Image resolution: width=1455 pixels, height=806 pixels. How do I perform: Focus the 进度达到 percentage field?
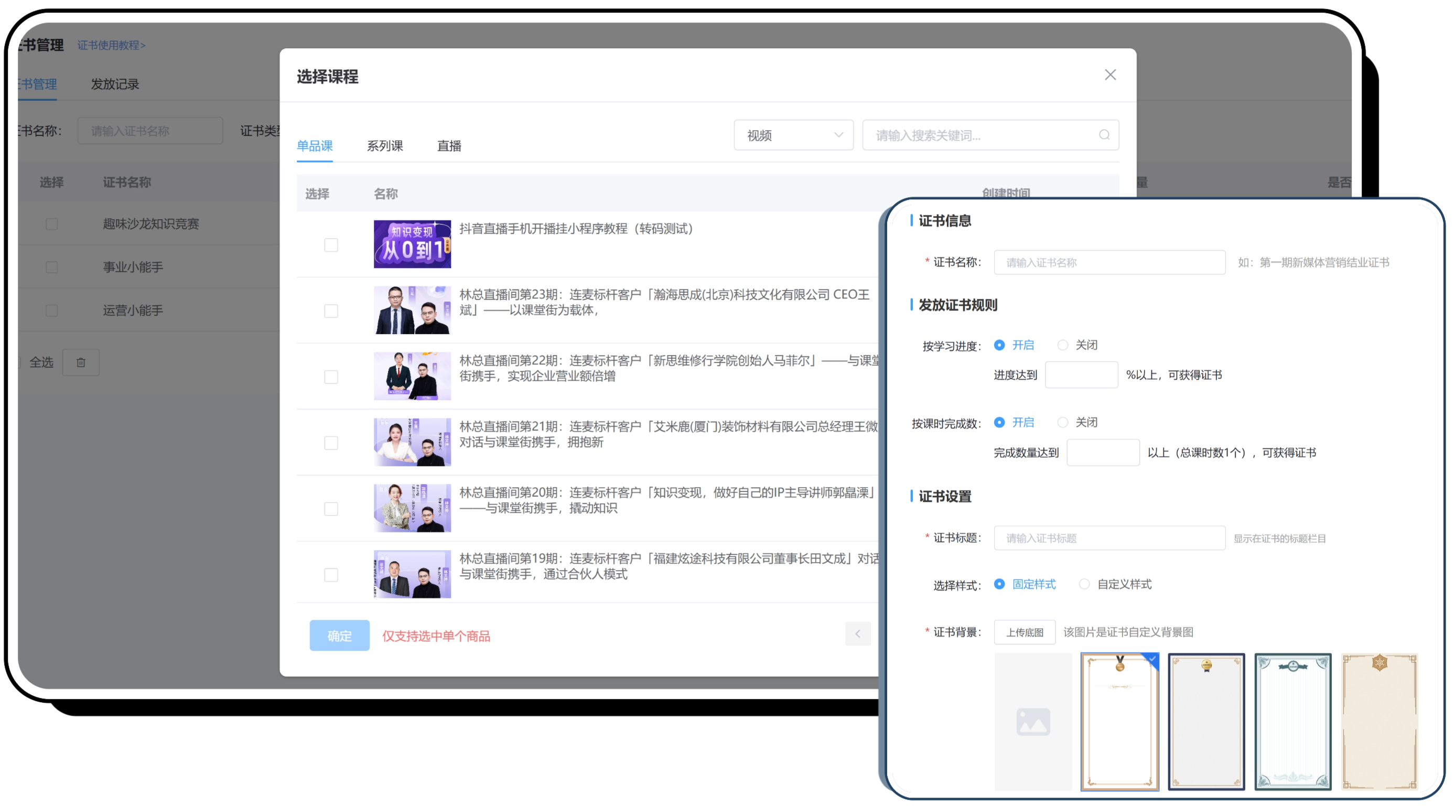[1081, 375]
